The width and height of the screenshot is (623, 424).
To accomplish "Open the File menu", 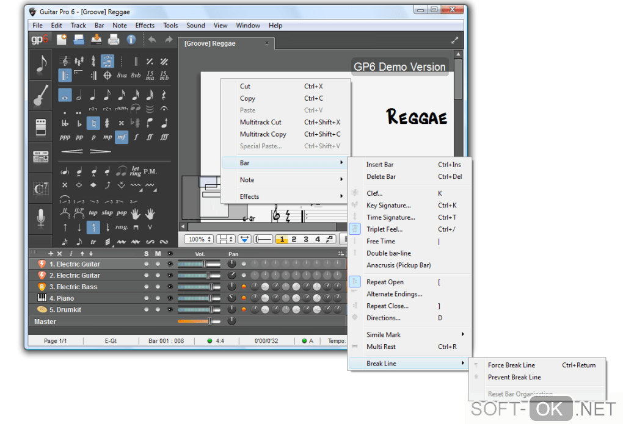I will coord(37,26).
